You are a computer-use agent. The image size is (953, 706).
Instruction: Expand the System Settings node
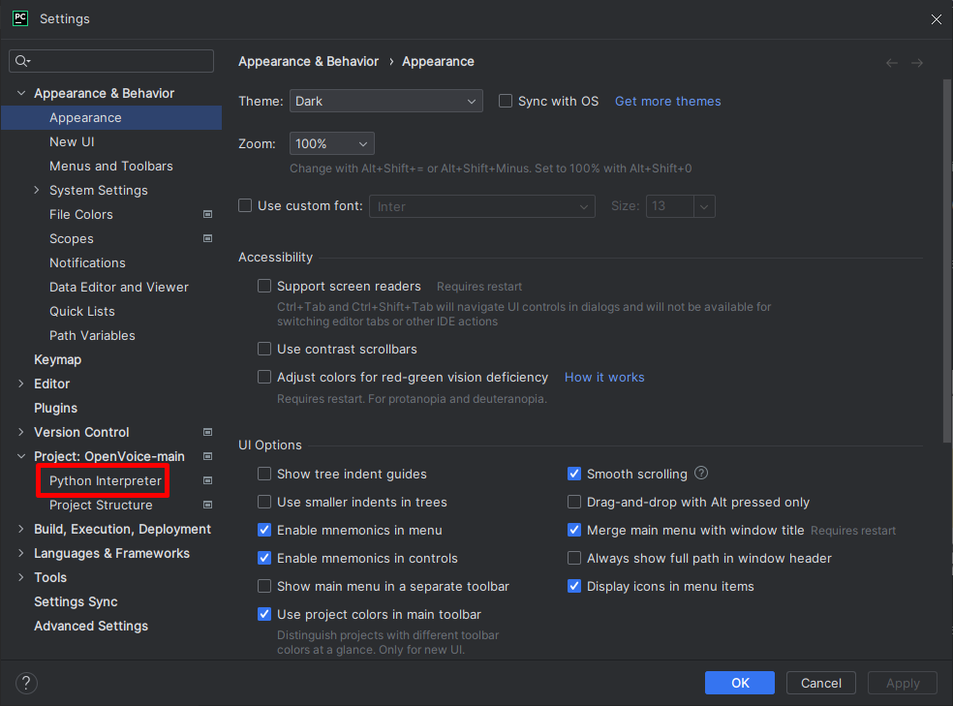pos(37,190)
